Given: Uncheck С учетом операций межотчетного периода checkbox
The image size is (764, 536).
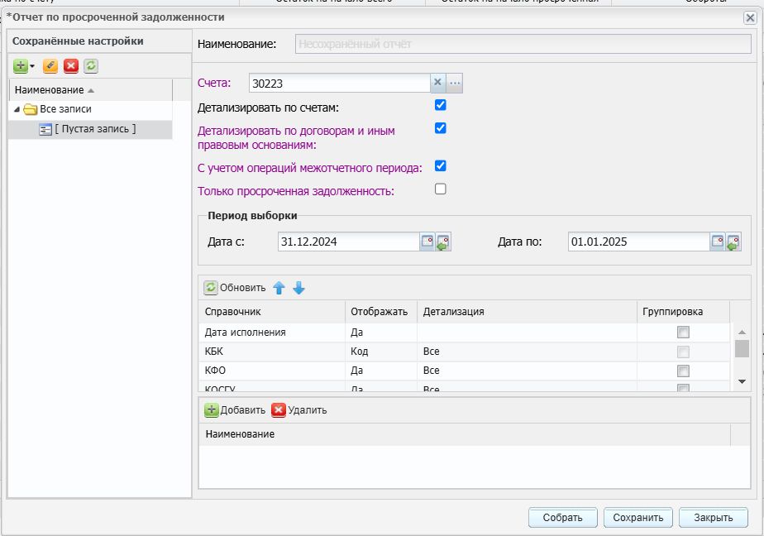Looking at the screenshot, I should point(441,165).
